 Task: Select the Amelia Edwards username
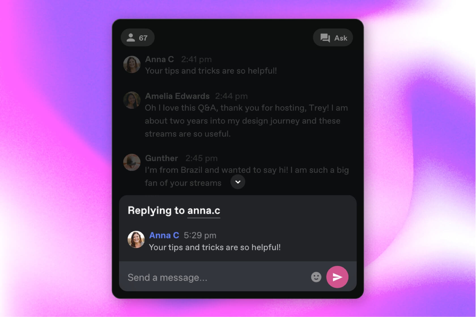pyautogui.click(x=177, y=96)
